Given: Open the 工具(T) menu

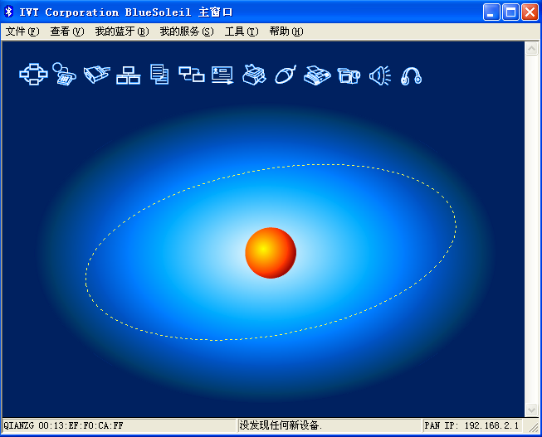Looking at the screenshot, I should (242, 32).
